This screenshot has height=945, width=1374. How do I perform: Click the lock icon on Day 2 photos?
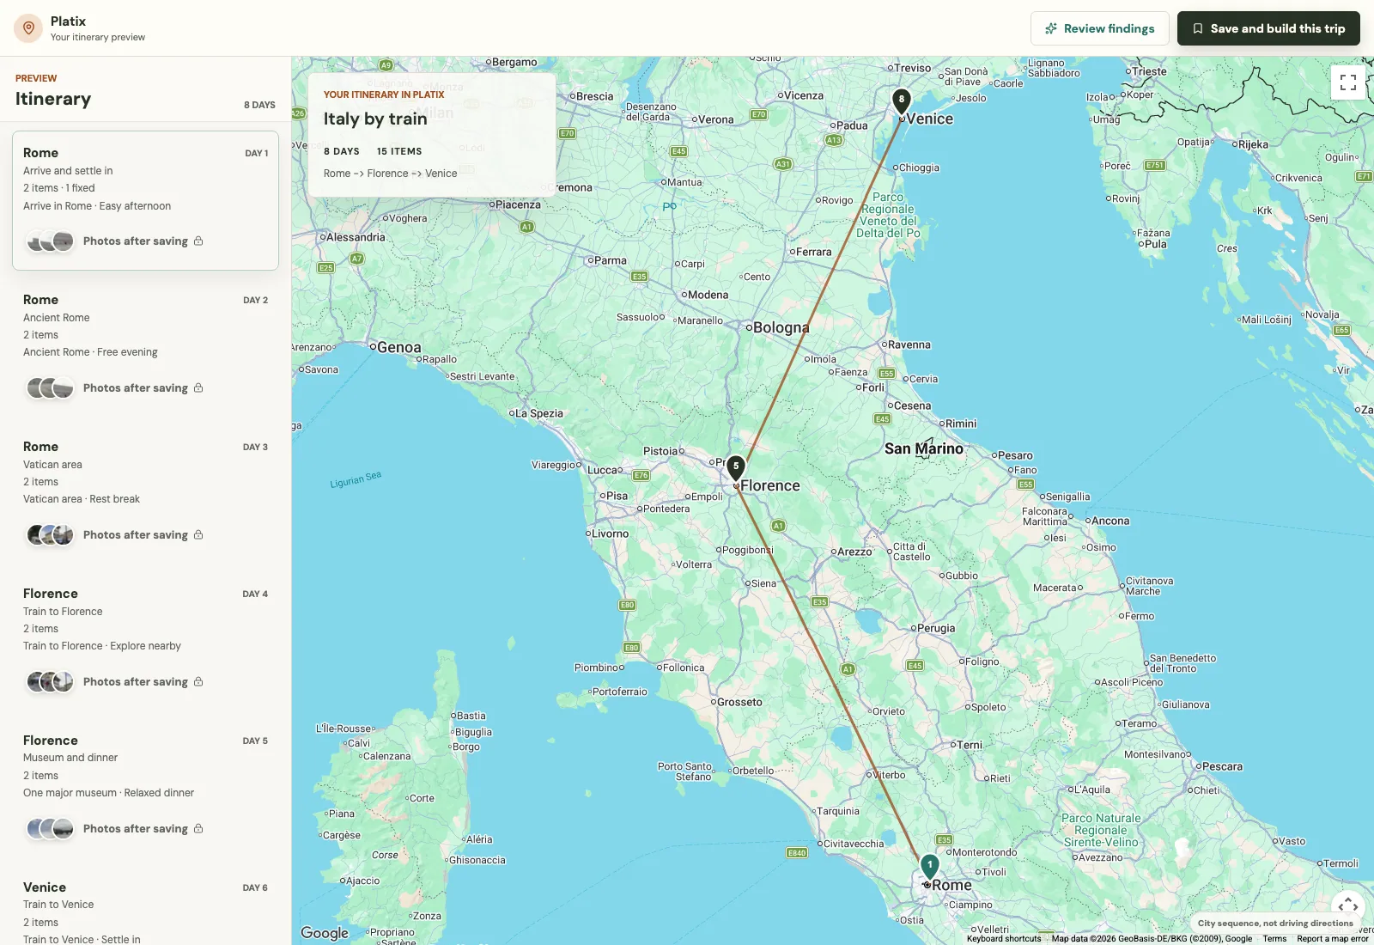coord(198,387)
